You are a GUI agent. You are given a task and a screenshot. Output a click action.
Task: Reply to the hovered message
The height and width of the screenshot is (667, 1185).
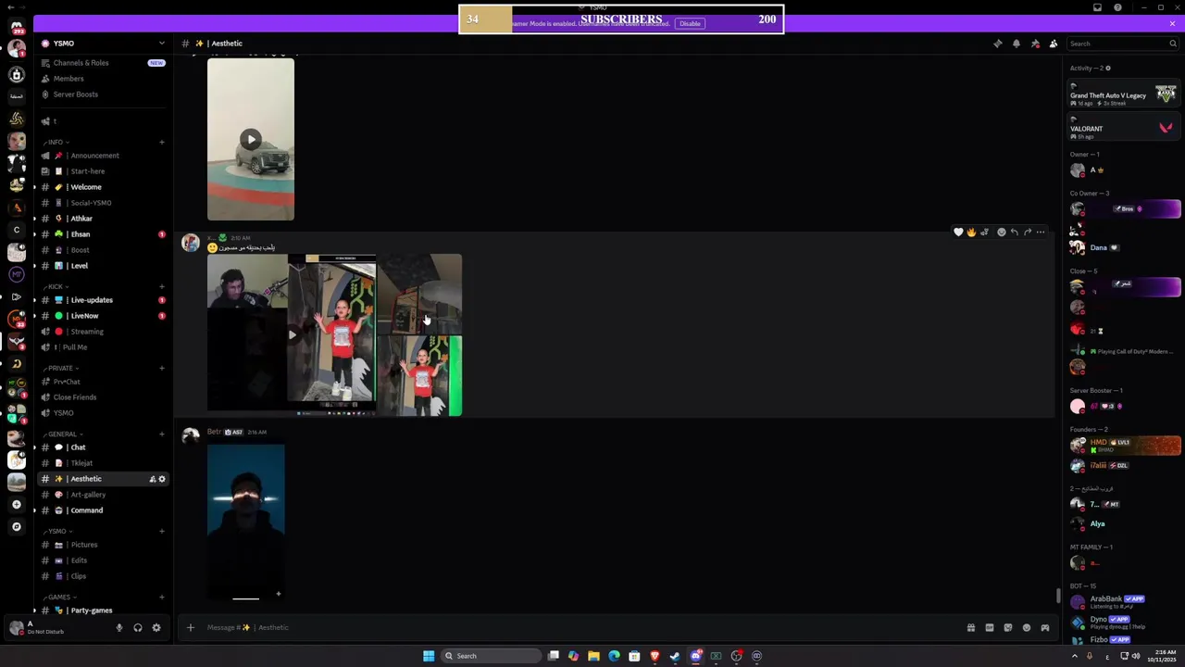1015,232
